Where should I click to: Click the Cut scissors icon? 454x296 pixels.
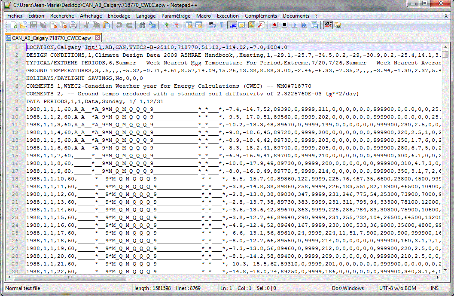point(86,25)
